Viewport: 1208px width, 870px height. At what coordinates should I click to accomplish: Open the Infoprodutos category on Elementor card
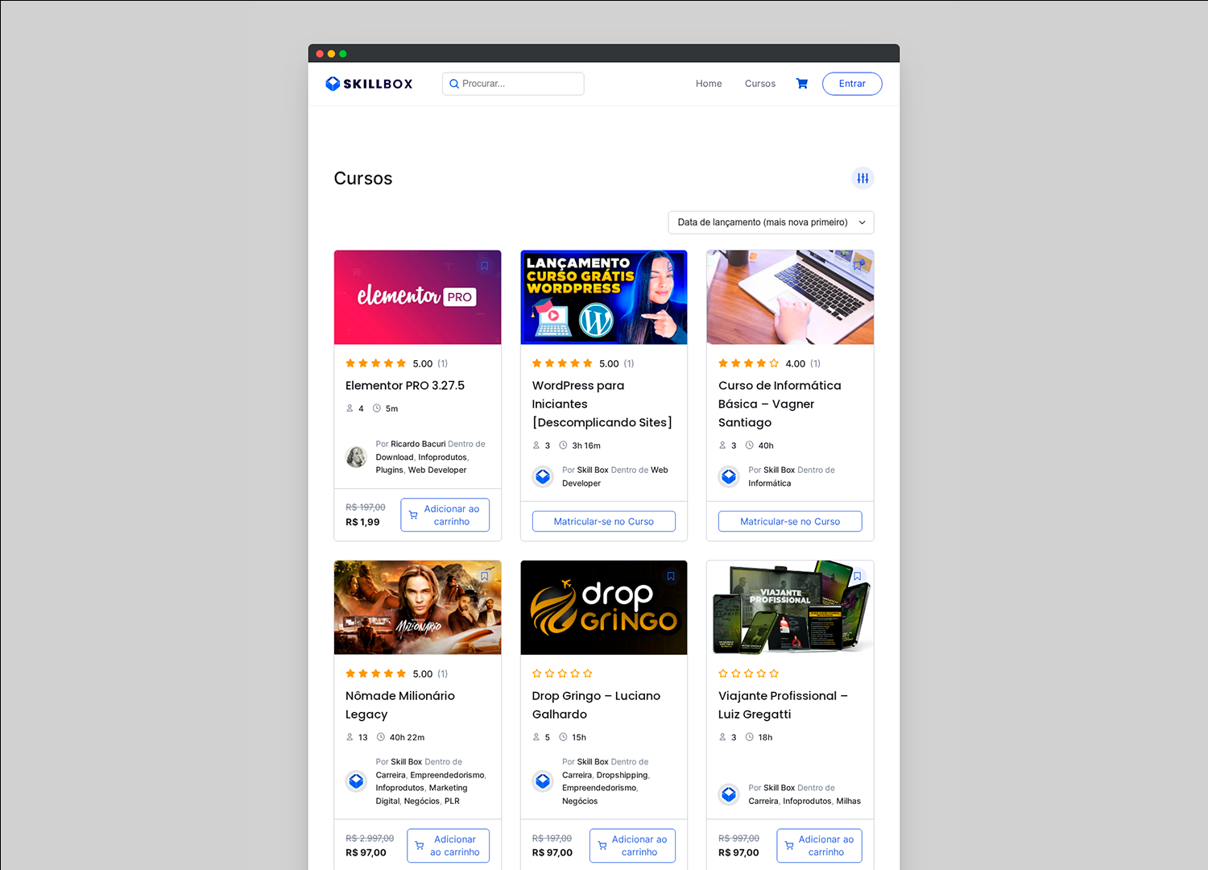(x=442, y=458)
